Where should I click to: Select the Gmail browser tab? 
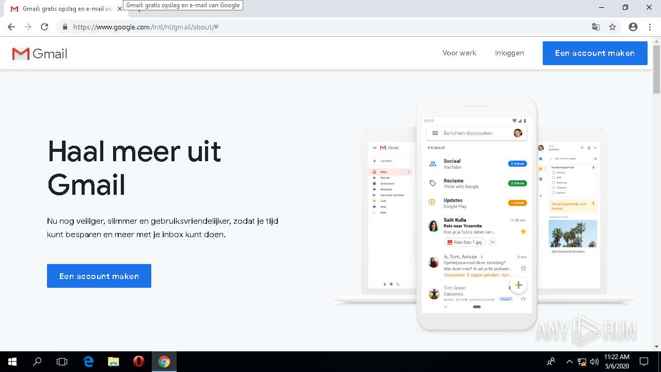(64, 9)
